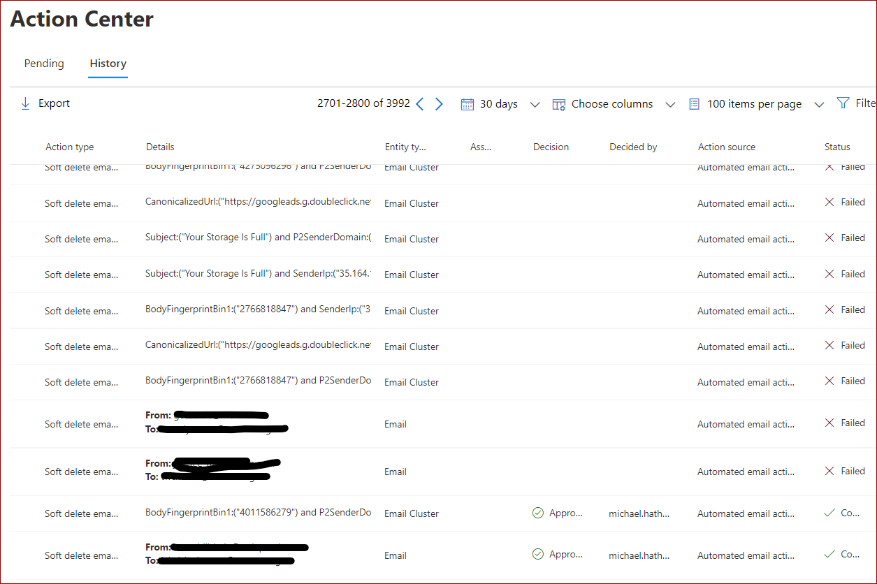Go to the previous page of results

tap(419, 103)
